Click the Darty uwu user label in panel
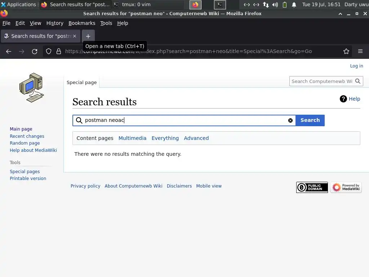This screenshot has width=369, height=277. pos(356,4)
